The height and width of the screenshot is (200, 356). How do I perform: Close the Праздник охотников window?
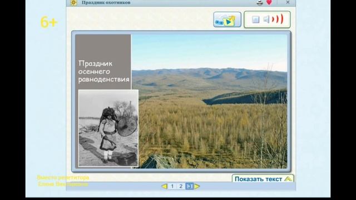point(288,2)
